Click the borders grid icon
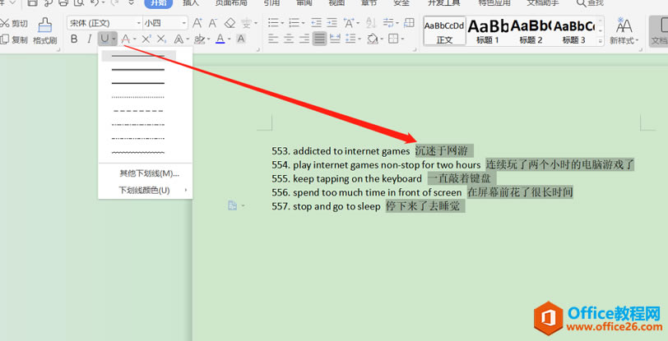This screenshot has width=668, height=341. (393, 39)
